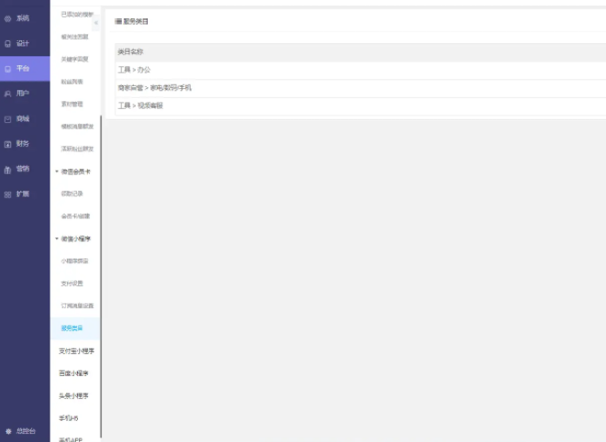Open the 商城 shop icon
606x442 pixels.
tap(7, 119)
